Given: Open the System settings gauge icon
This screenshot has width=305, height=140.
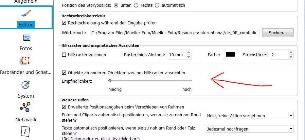Looking at the screenshot, I should pos(26,84).
